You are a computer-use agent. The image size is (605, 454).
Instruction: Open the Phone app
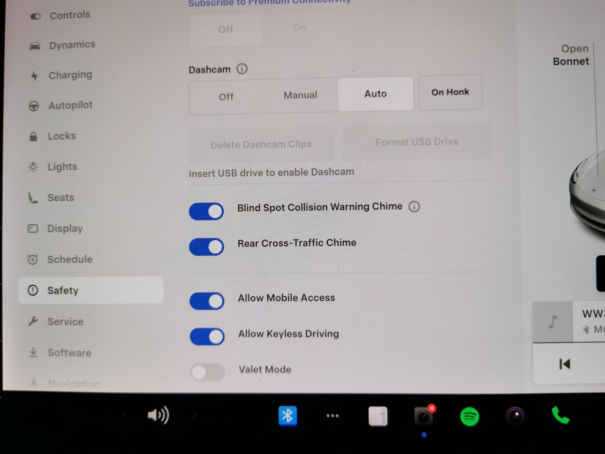click(x=560, y=415)
